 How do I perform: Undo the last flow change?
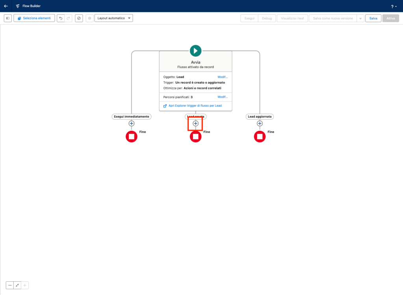click(x=61, y=18)
